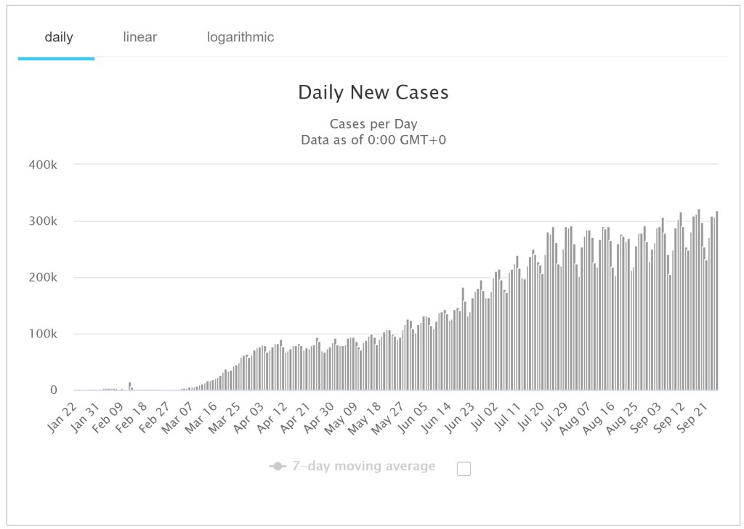Click the last bar at the chart's right edge
Viewport: 744px width, 529px height.
(716, 301)
